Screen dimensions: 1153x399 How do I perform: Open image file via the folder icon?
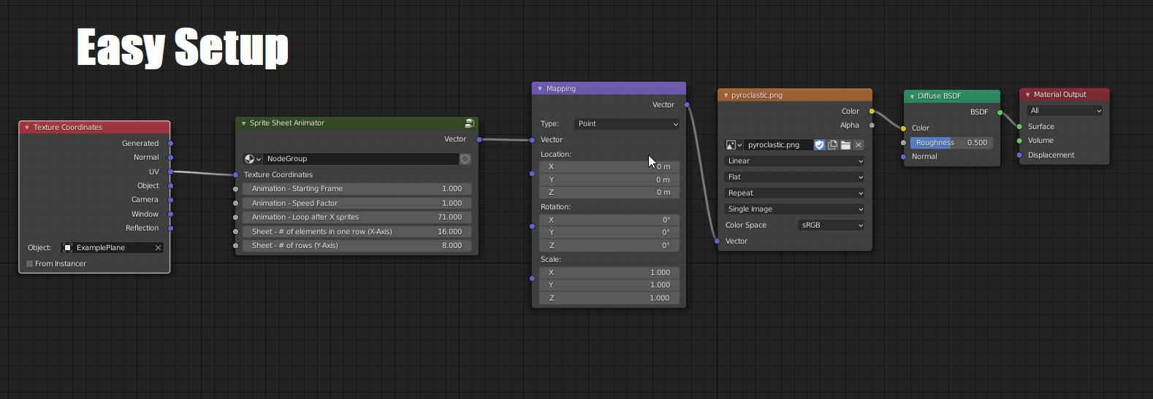tap(845, 145)
